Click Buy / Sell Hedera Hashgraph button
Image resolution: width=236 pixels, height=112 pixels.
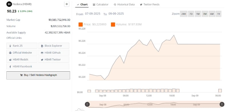[x=38, y=75]
